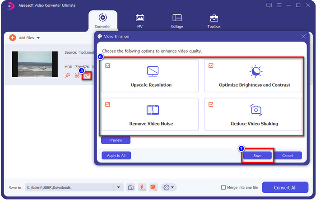316x200 pixels.
Task: Click Convert All button
Action: pos(285,187)
